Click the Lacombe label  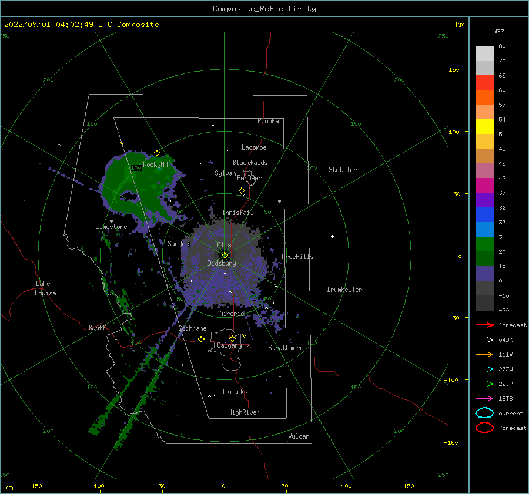(254, 147)
